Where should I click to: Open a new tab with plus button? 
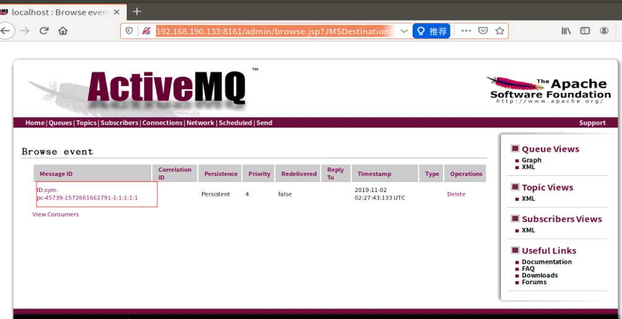pyautogui.click(x=137, y=12)
